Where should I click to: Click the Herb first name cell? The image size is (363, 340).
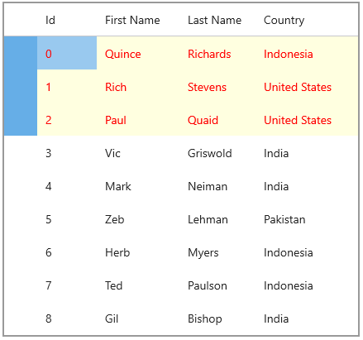(138, 251)
